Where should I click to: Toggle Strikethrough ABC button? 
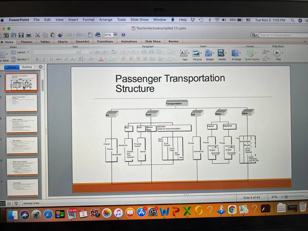(59, 59)
